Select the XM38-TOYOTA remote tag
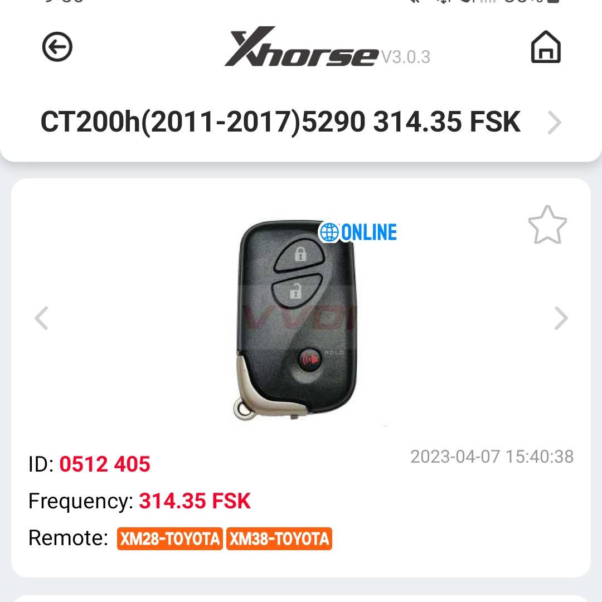Image resolution: width=602 pixels, height=602 pixels. (279, 538)
